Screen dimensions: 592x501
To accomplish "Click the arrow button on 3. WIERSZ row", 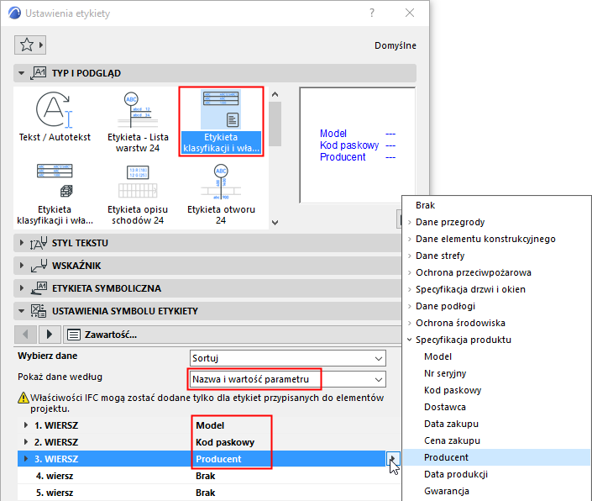I will (393, 459).
